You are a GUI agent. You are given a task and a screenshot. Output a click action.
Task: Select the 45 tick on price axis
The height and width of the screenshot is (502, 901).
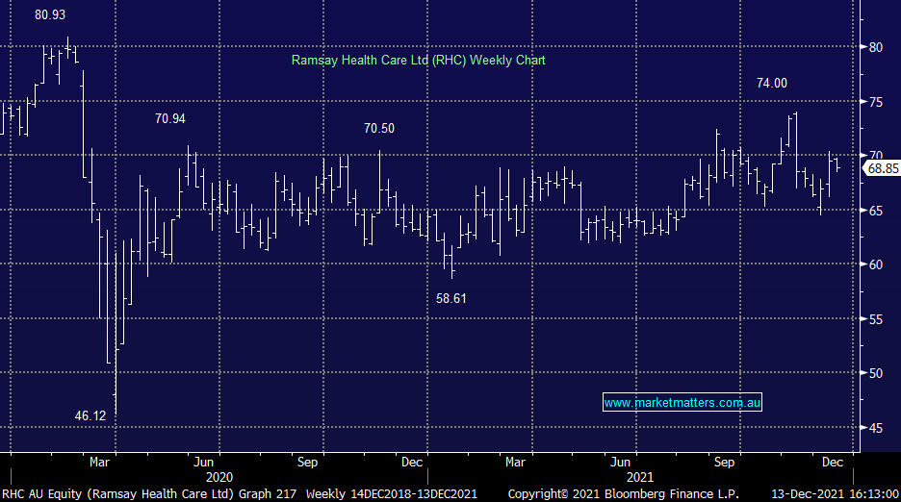click(x=875, y=428)
